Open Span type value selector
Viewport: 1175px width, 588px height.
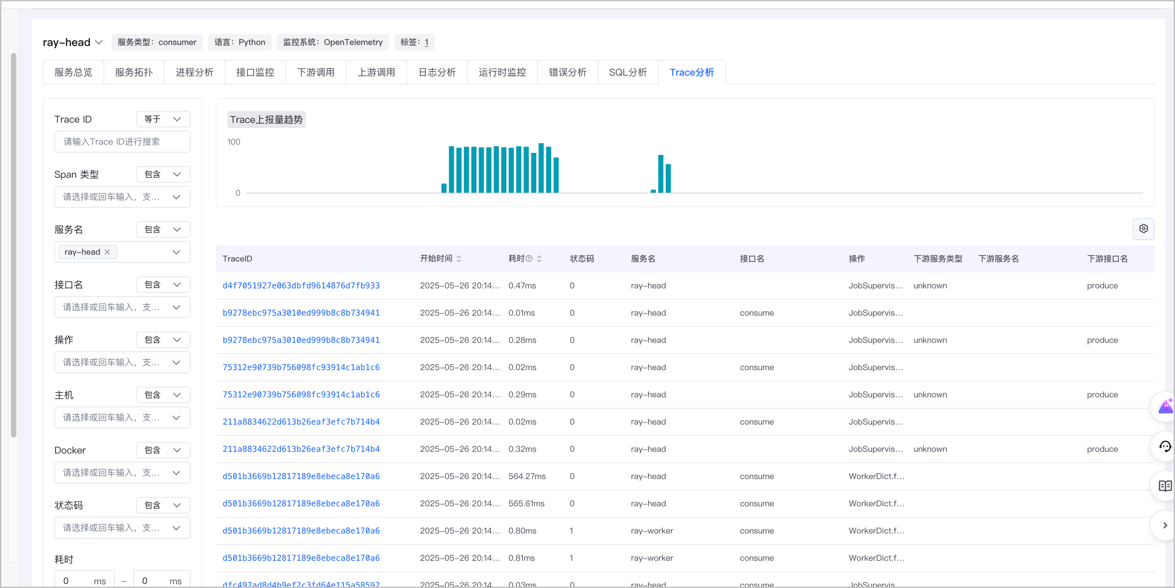pyautogui.click(x=122, y=197)
